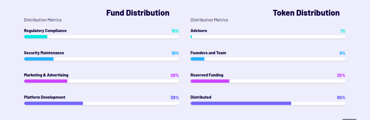370x120 pixels.
Task: Click the Marketing & Advertising label
Action: (46, 75)
